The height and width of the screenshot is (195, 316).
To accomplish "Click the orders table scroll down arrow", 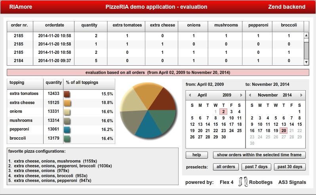I will click(x=306, y=62).
